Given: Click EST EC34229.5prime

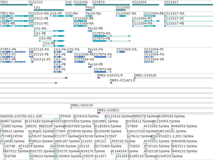Looking at the screenshot, I should [74, 119].
